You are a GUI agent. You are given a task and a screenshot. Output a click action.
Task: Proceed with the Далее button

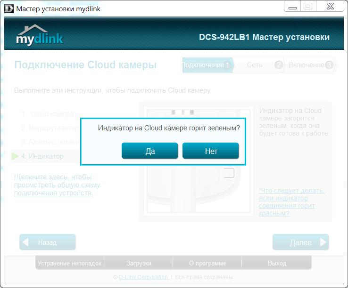(301, 242)
